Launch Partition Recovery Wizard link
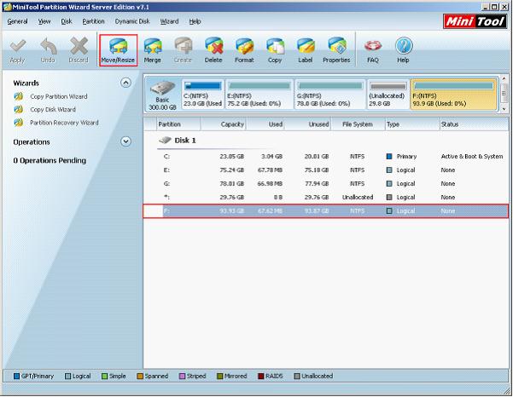 tap(64, 123)
